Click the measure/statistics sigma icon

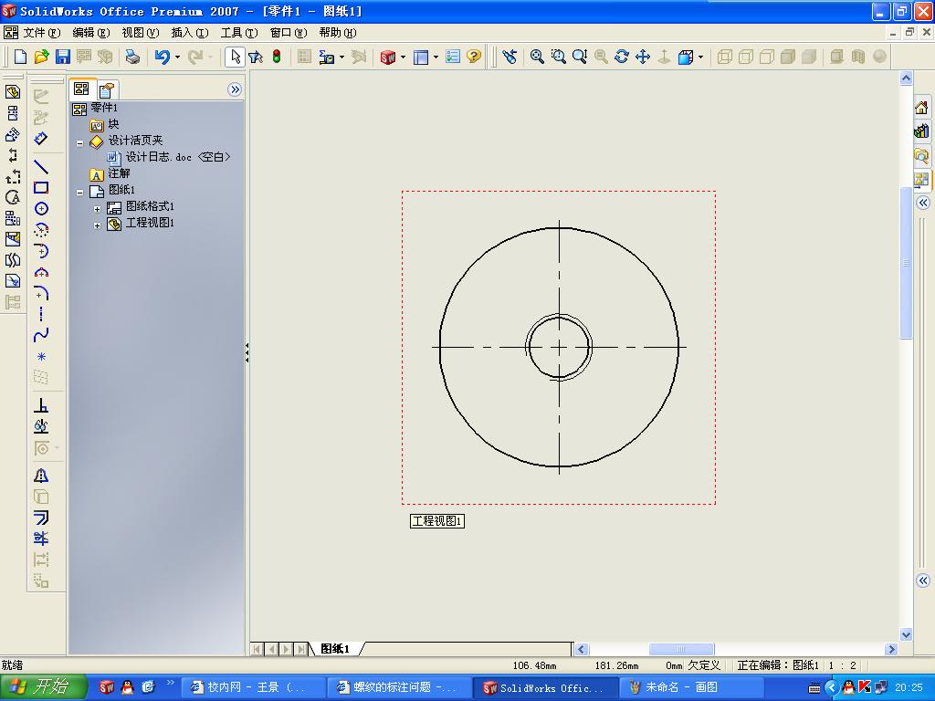coord(326,57)
